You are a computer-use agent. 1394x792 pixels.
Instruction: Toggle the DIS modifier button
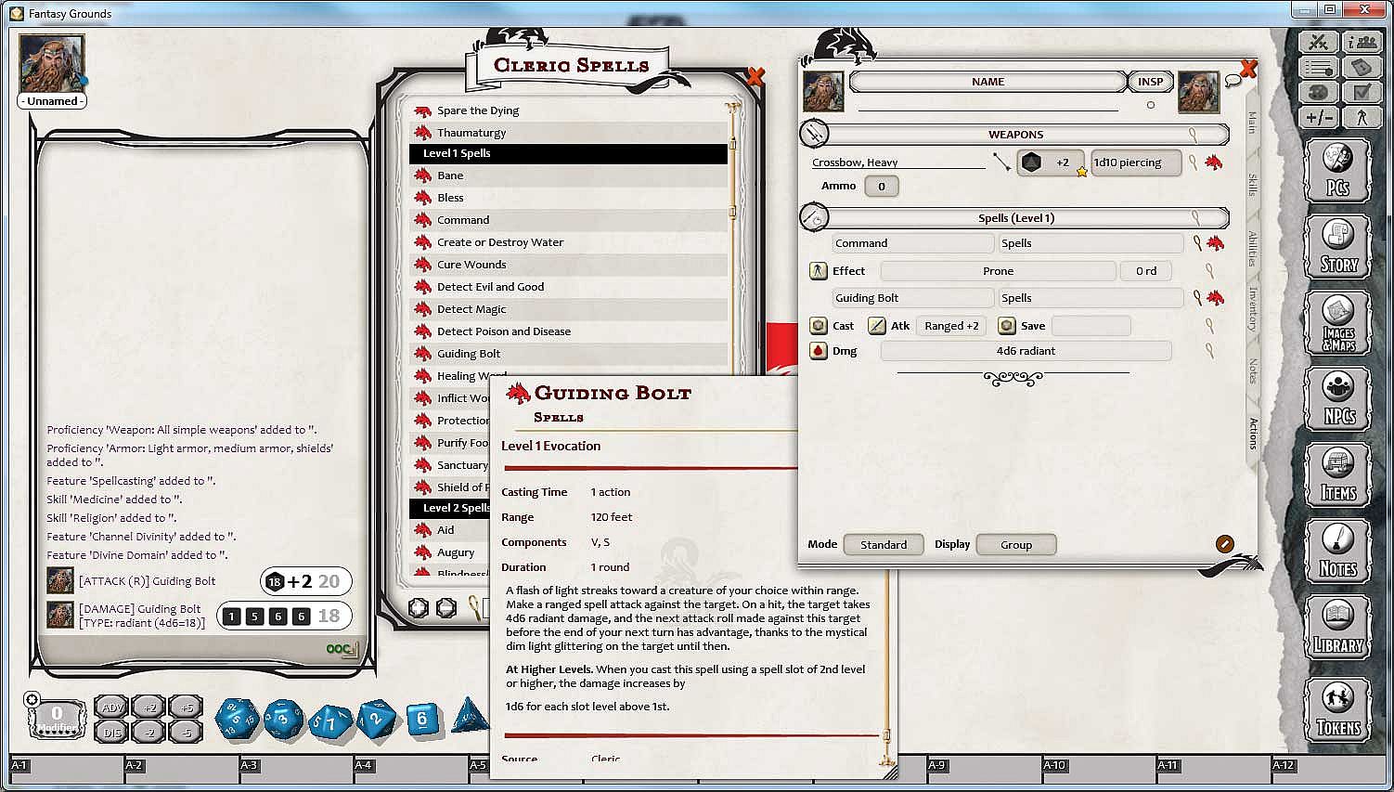click(x=111, y=733)
